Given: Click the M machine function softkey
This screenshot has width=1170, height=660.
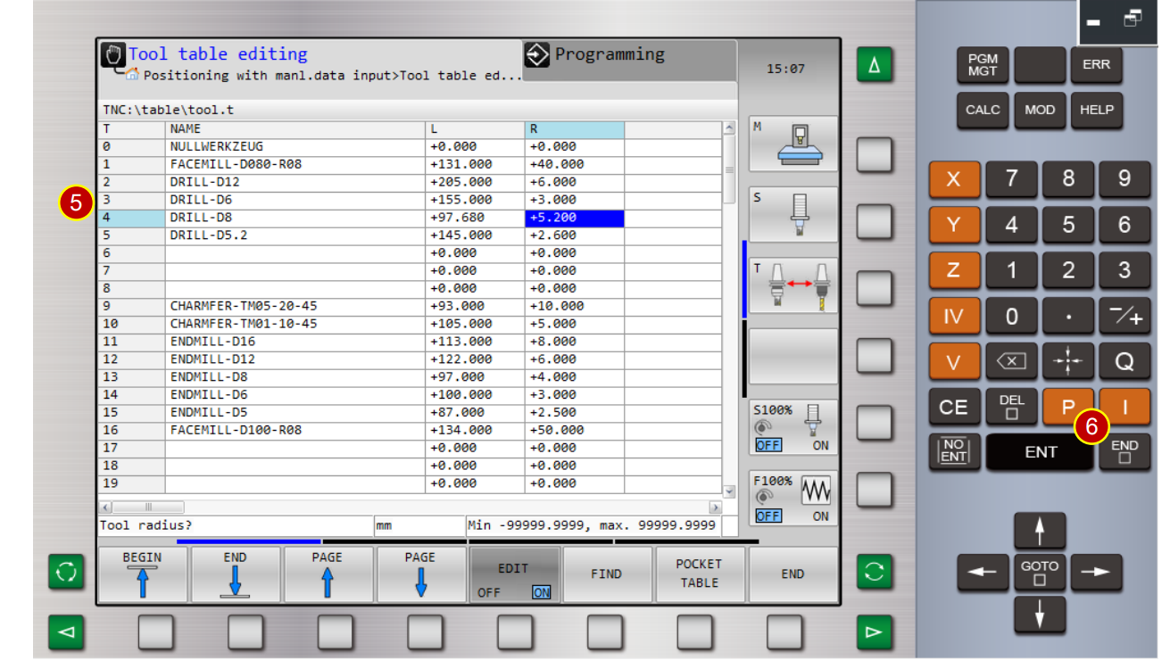Looking at the screenshot, I should point(793,144).
